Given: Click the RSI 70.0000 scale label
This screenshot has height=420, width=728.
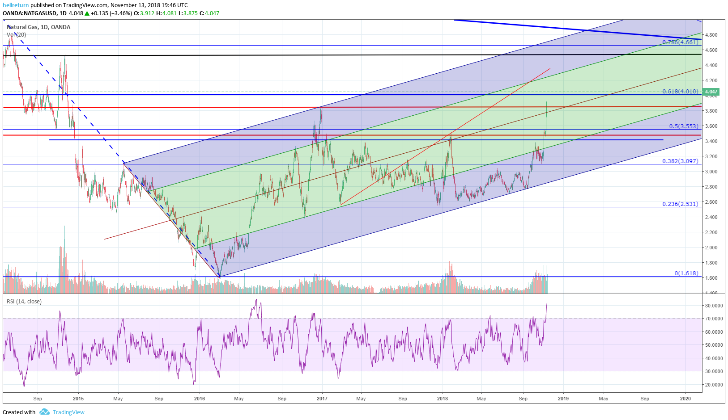Looking at the screenshot, I should 714,319.
